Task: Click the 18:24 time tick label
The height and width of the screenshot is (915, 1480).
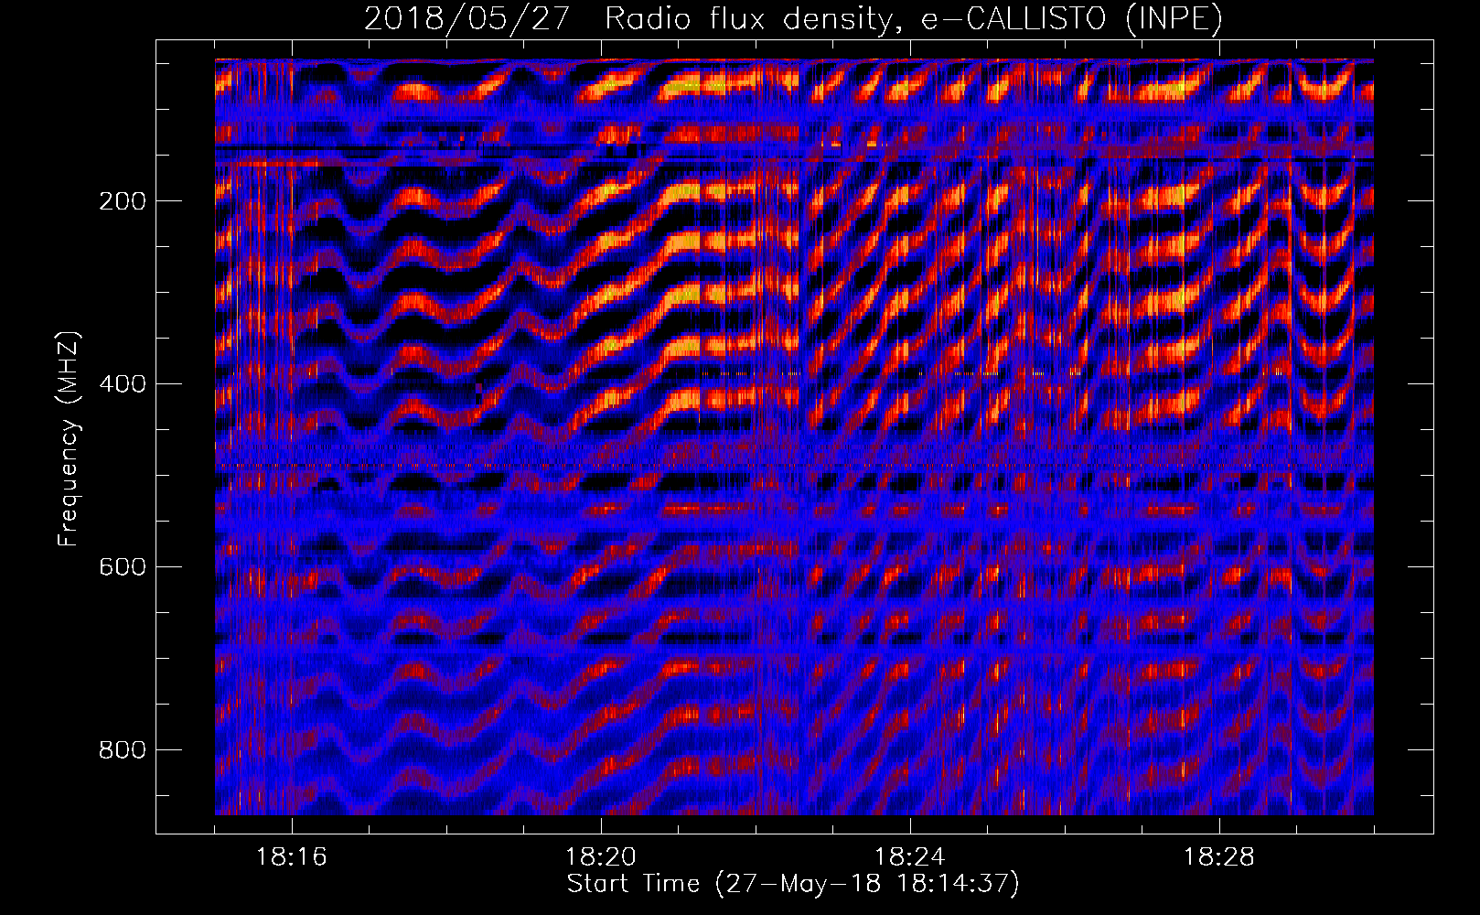Action: 910,857
